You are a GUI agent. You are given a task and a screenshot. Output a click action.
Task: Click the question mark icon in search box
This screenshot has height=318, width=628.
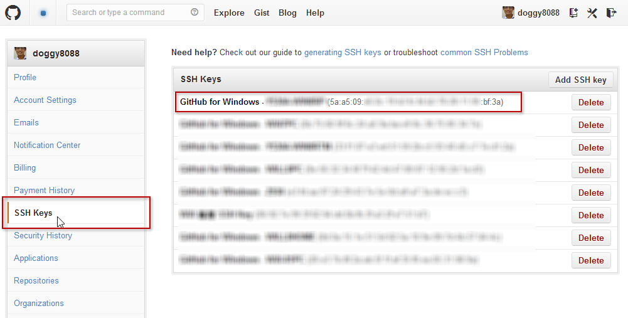click(x=194, y=13)
